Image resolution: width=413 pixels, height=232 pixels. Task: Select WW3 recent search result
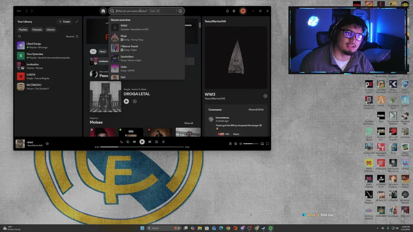coord(147,27)
